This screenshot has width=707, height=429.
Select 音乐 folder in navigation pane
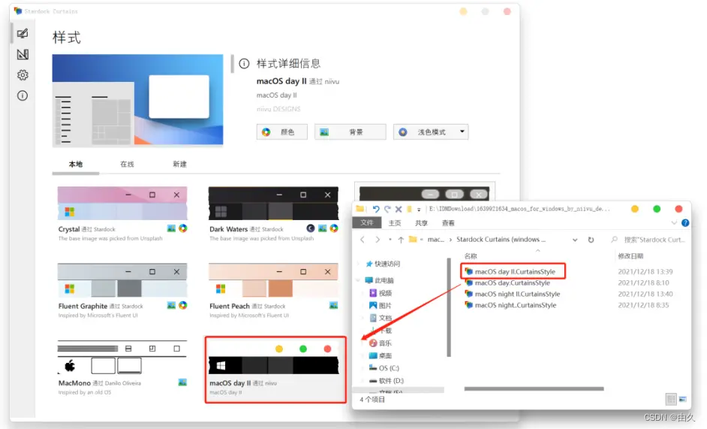point(381,343)
